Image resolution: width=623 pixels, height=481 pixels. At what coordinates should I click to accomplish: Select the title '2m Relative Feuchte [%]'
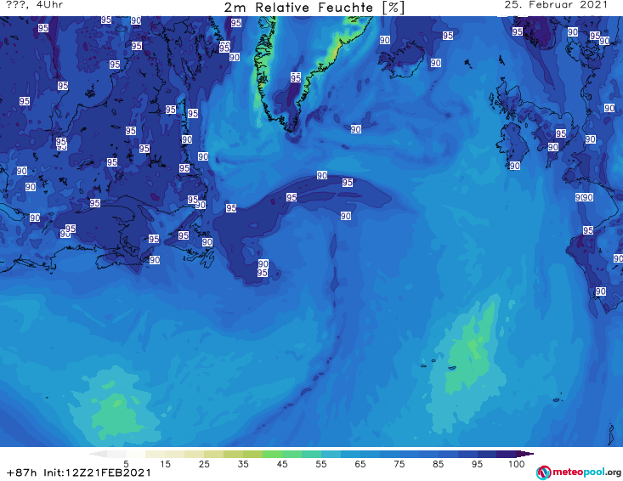314,8
